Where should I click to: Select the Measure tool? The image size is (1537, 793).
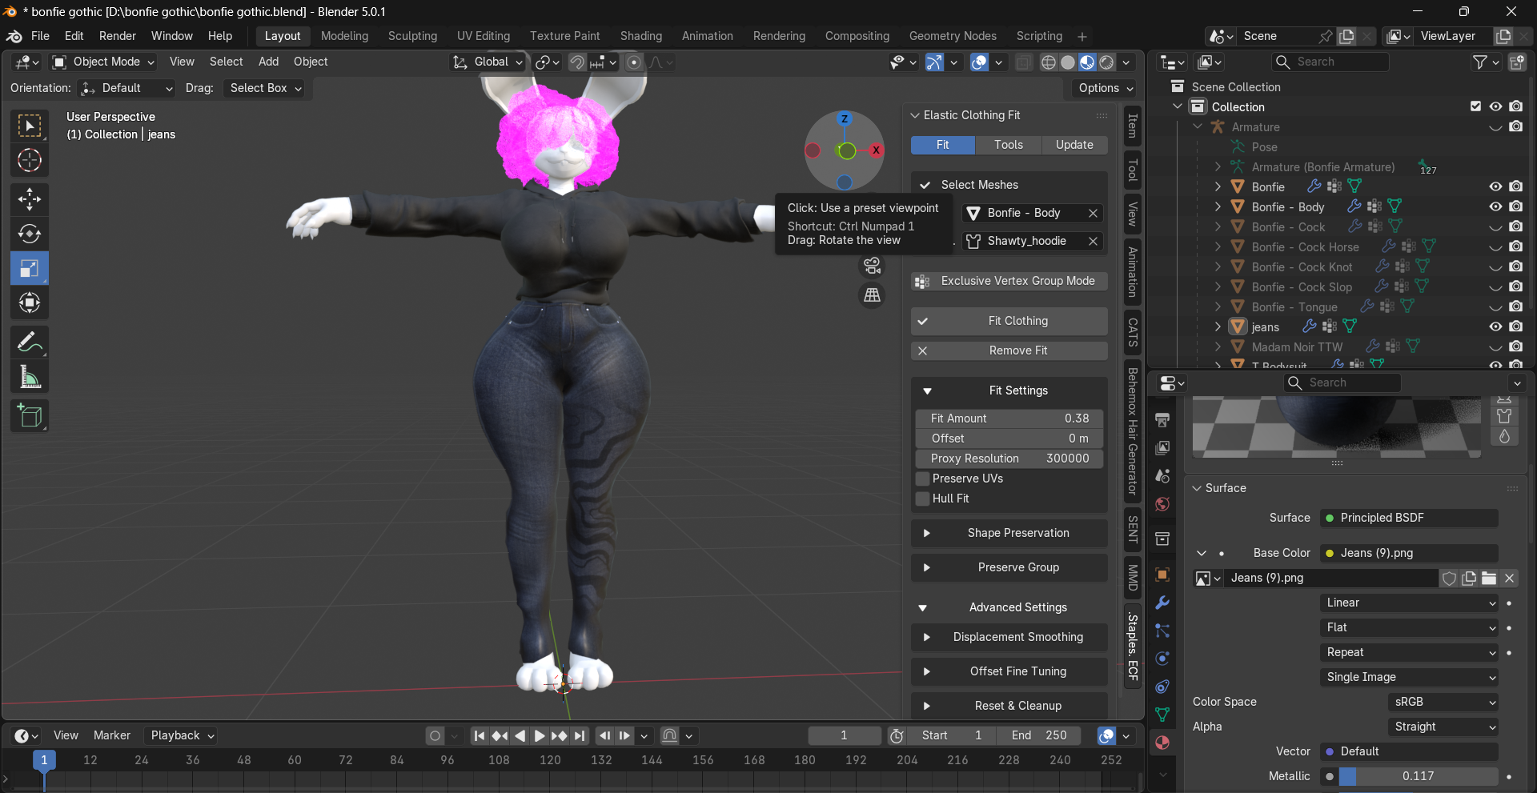(30, 377)
